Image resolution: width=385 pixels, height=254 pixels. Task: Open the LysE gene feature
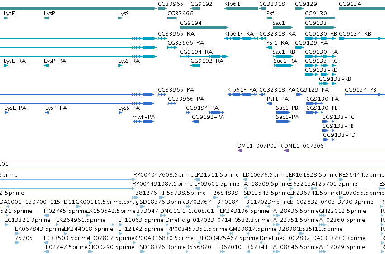point(6,18)
